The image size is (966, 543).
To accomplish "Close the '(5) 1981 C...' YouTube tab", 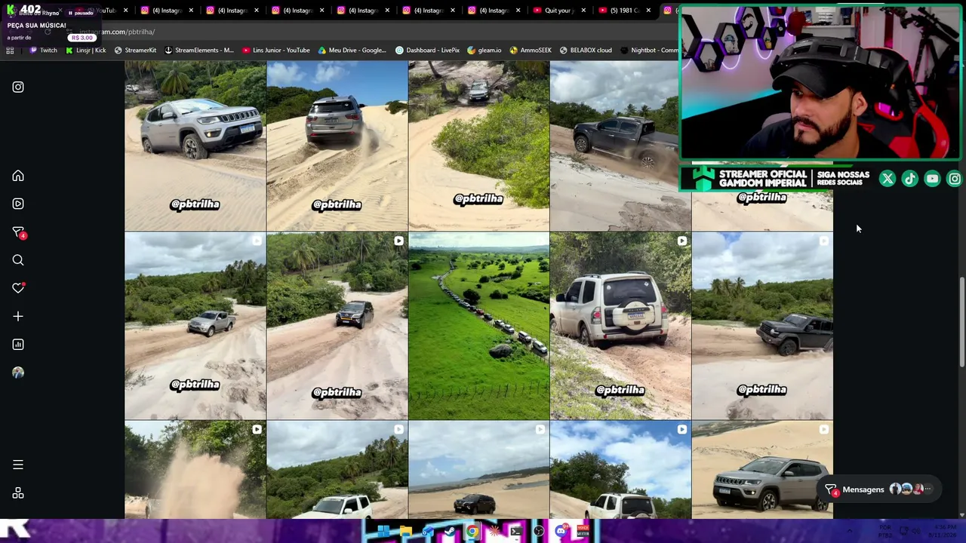I will coord(648,11).
